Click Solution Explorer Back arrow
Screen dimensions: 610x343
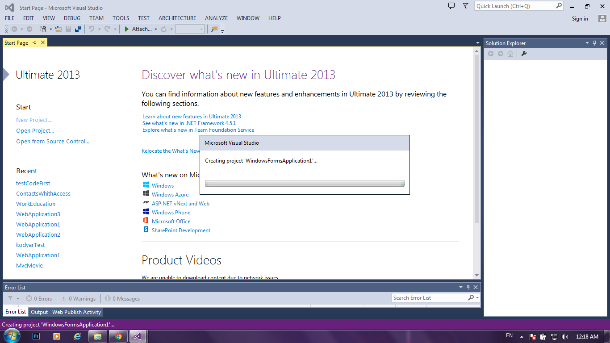[x=491, y=54]
